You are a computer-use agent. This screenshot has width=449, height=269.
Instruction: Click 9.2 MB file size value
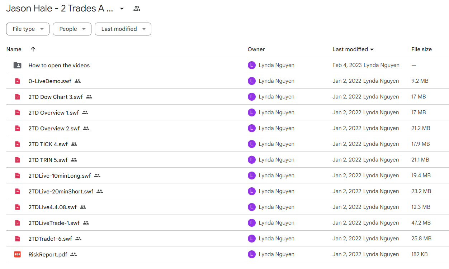tap(420, 81)
